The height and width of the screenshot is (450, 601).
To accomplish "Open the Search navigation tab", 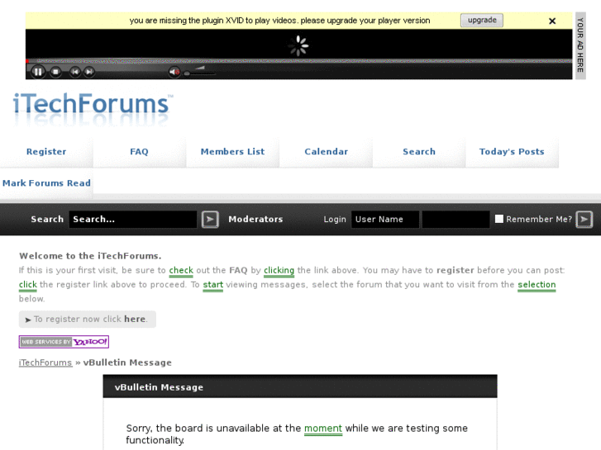I will (419, 152).
